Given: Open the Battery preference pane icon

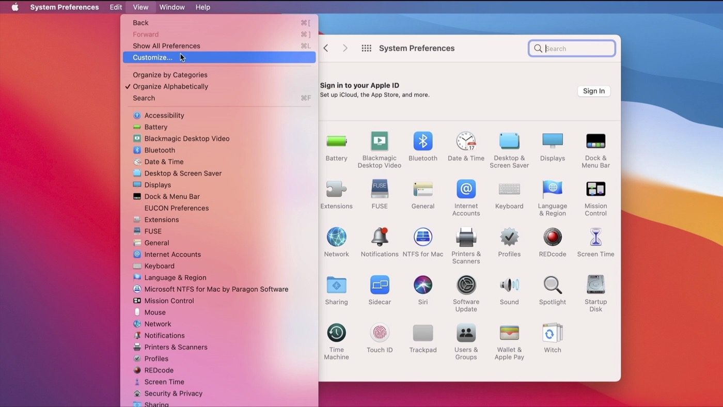Looking at the screenshot, I should [x=336, y=141].
